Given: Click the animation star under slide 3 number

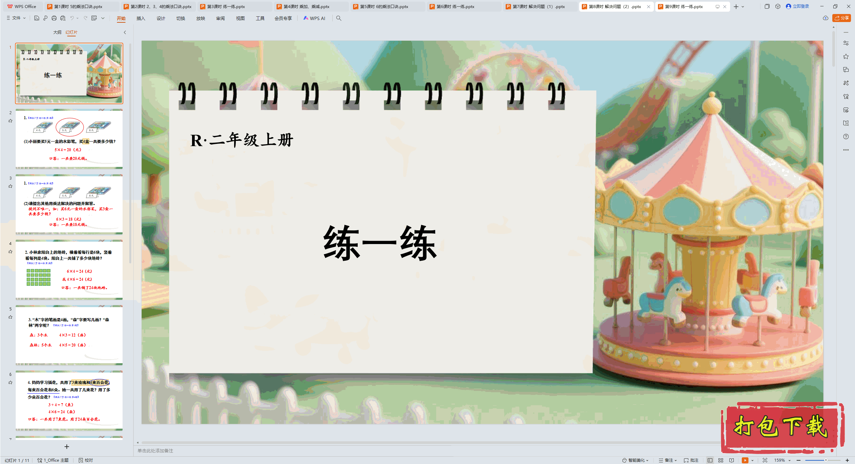Looking at the screenshot, I should [10, 186].
